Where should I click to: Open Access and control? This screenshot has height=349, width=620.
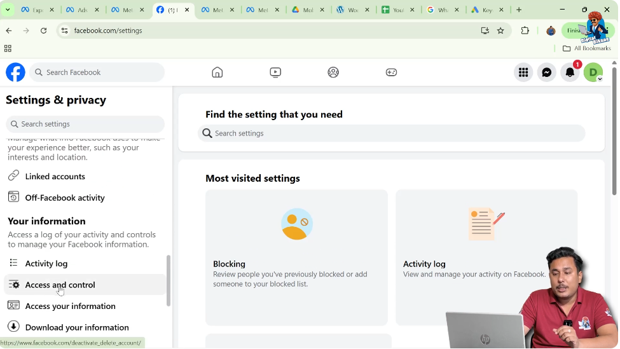85,285
